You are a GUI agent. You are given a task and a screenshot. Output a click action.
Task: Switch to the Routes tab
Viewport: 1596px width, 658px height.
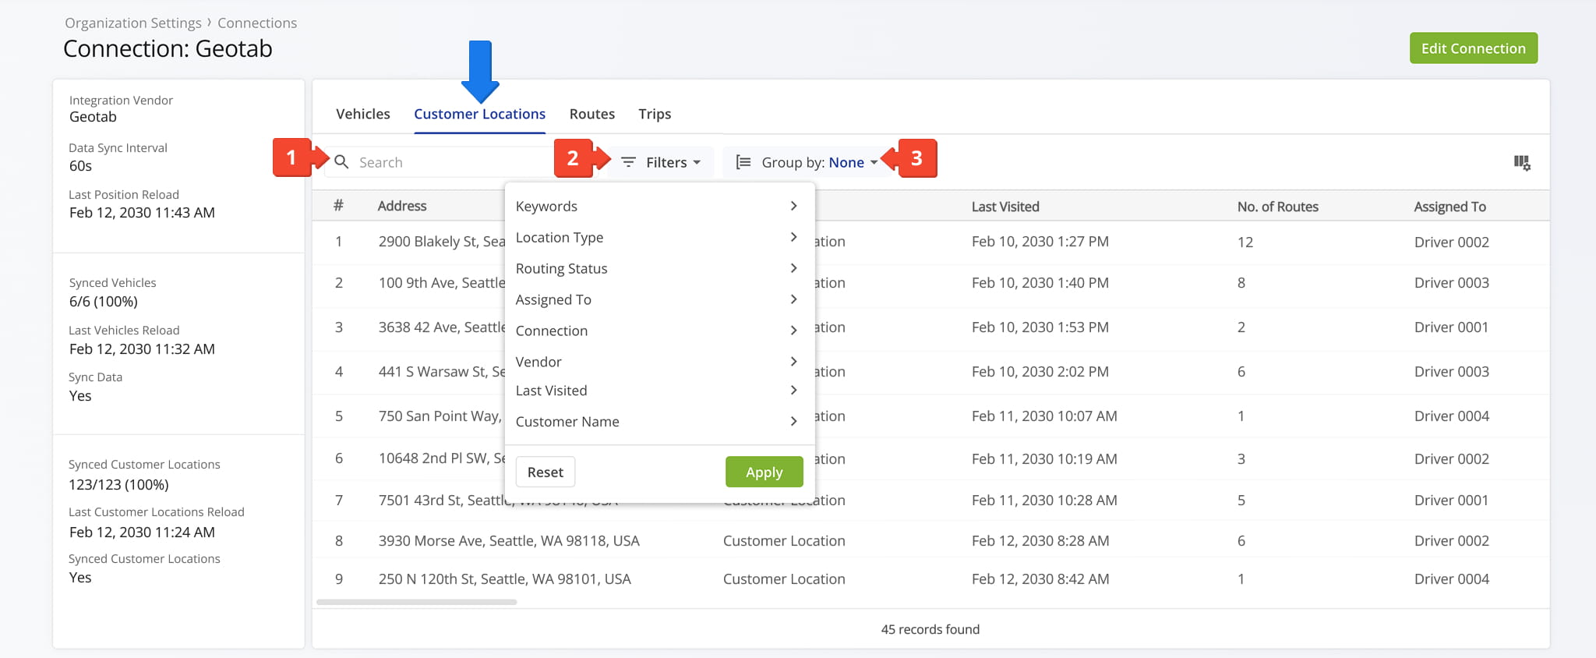pyautogui.click(x=592, y=114)
